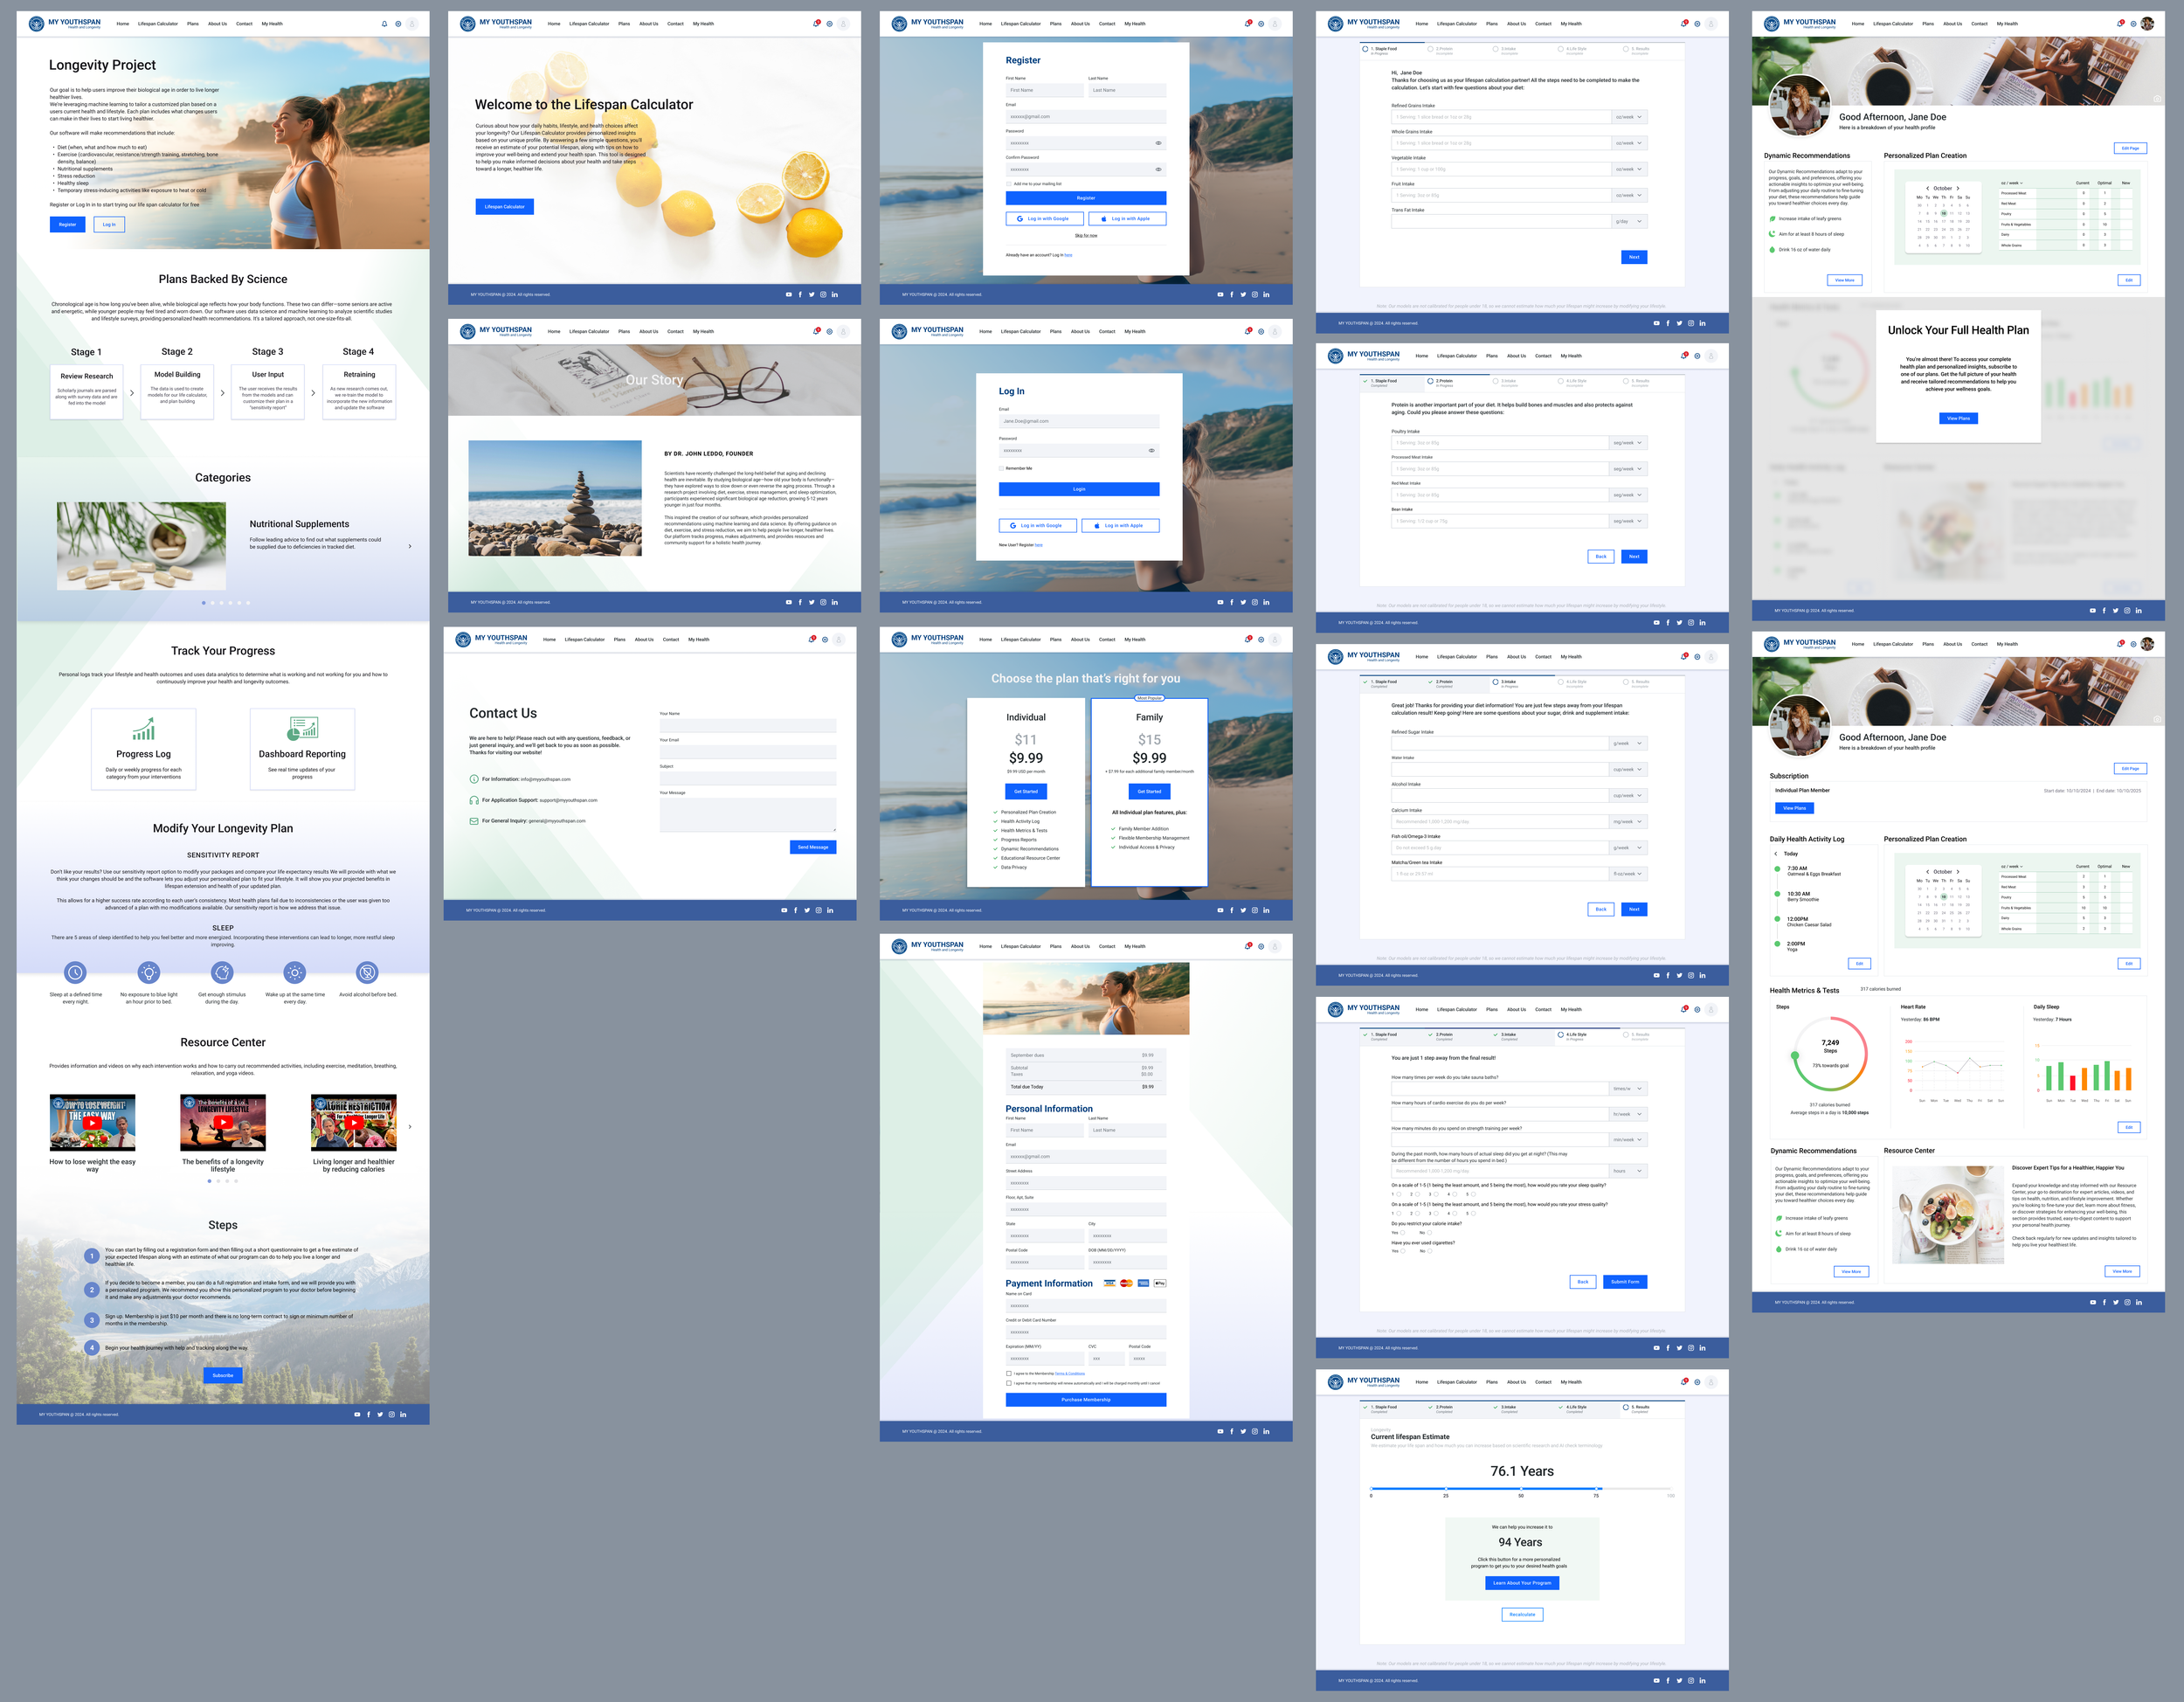Click the blue light bulb sleep icon
Screen dimensions: 2184x1702
149,972
